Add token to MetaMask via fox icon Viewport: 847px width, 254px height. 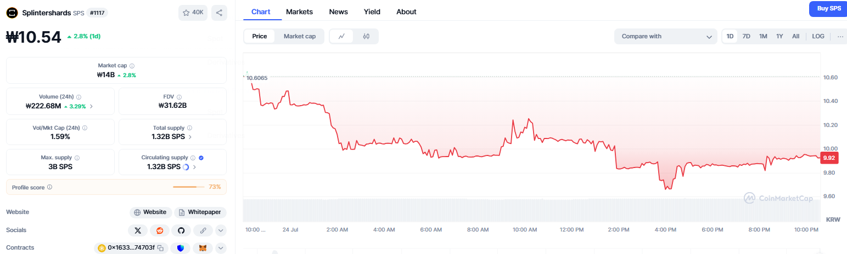203,249
